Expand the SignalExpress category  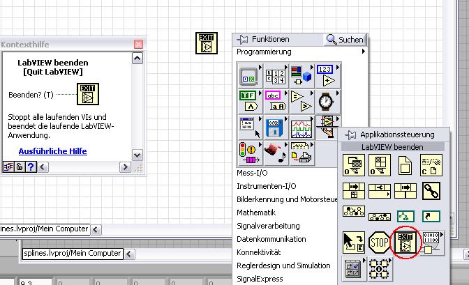pos(260,279)
